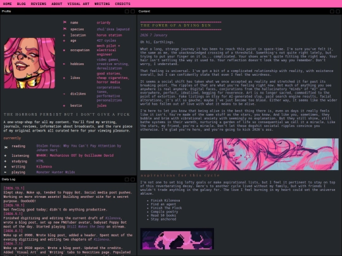Viewport: 342px width, 256px height.
Task: Click the second window button of Profile panel
Action: pos(132,11)
